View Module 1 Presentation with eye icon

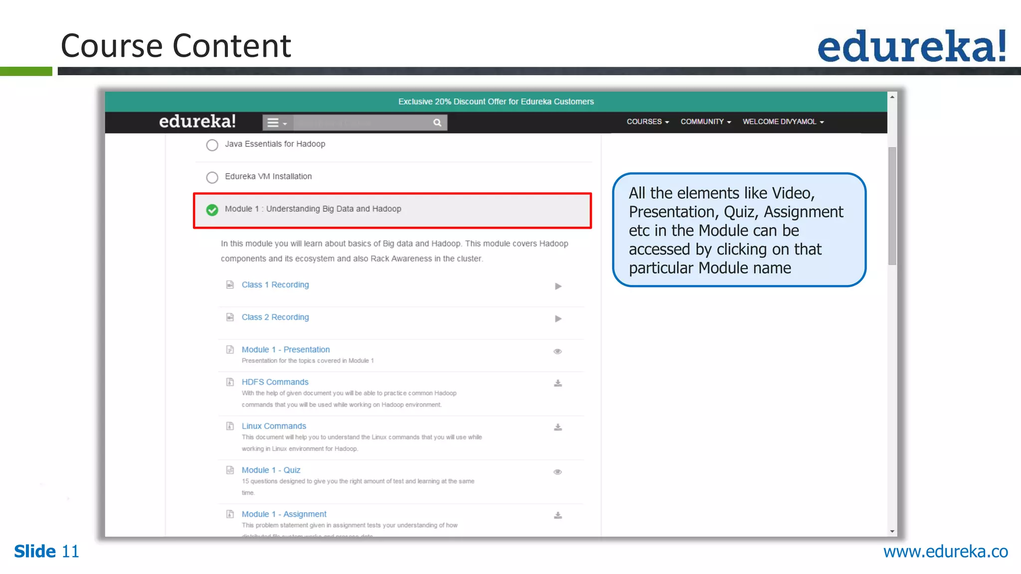pyautogui.click(x=557, y=351)
